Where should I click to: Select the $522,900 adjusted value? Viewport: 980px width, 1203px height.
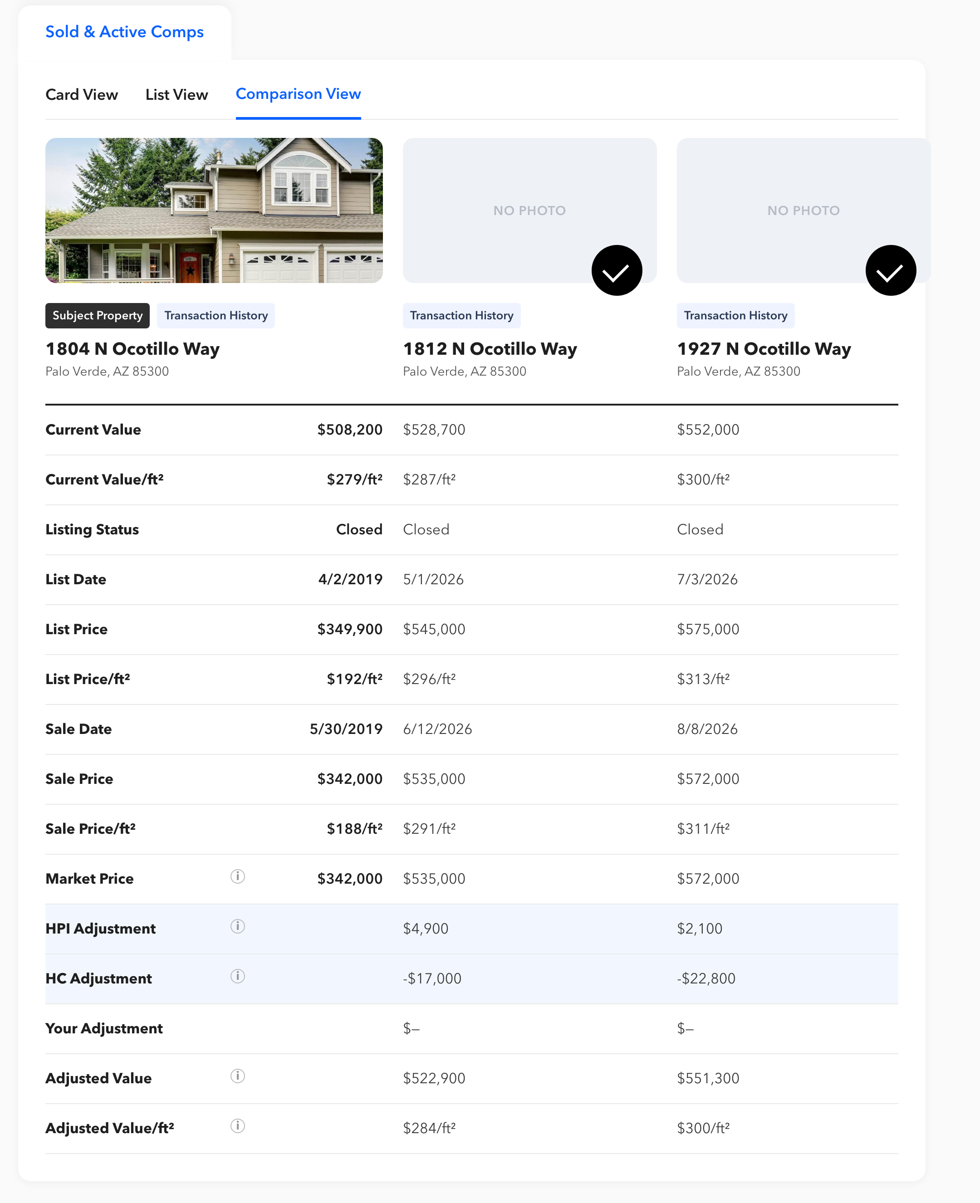[x=434, y=1078]
